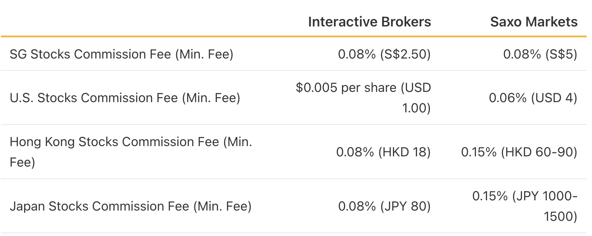This screenshot has height=236, width=592.
Task: Click the 0.08% (S$5) cell
Action: coord(540,54)
